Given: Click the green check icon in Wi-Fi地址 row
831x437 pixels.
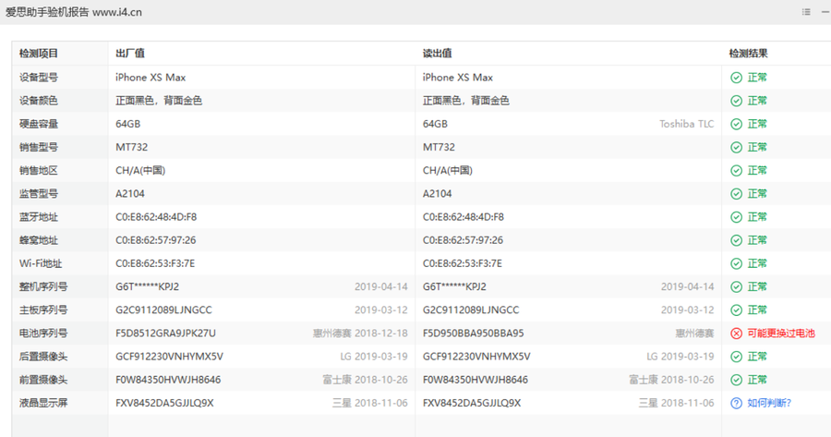Looking at the screenshot, I should click(736, 263).
